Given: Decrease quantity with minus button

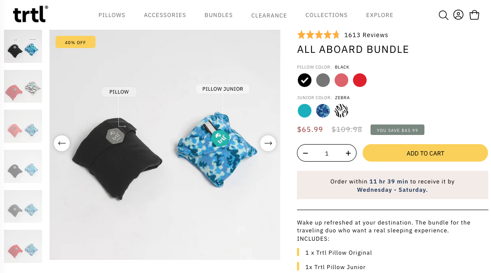Looking at the screenshot, I should coord(306,153).
